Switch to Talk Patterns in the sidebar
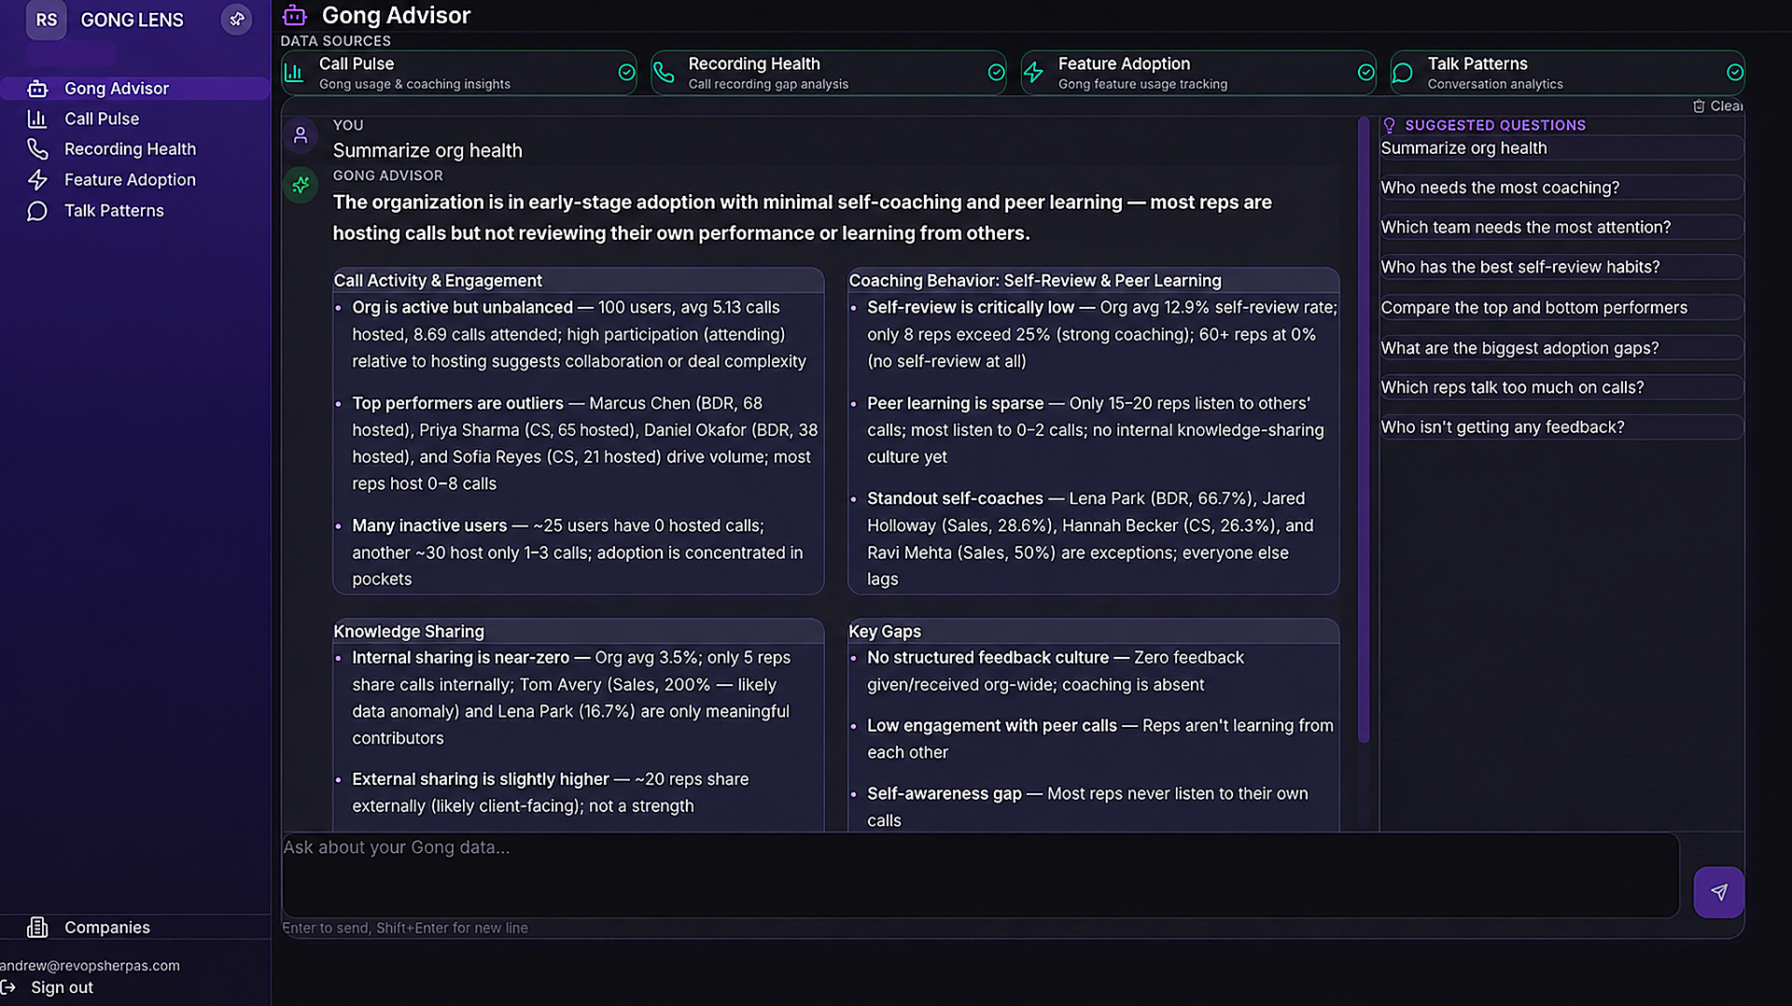Screen dimensions: 1792x1006 point(135,211)
